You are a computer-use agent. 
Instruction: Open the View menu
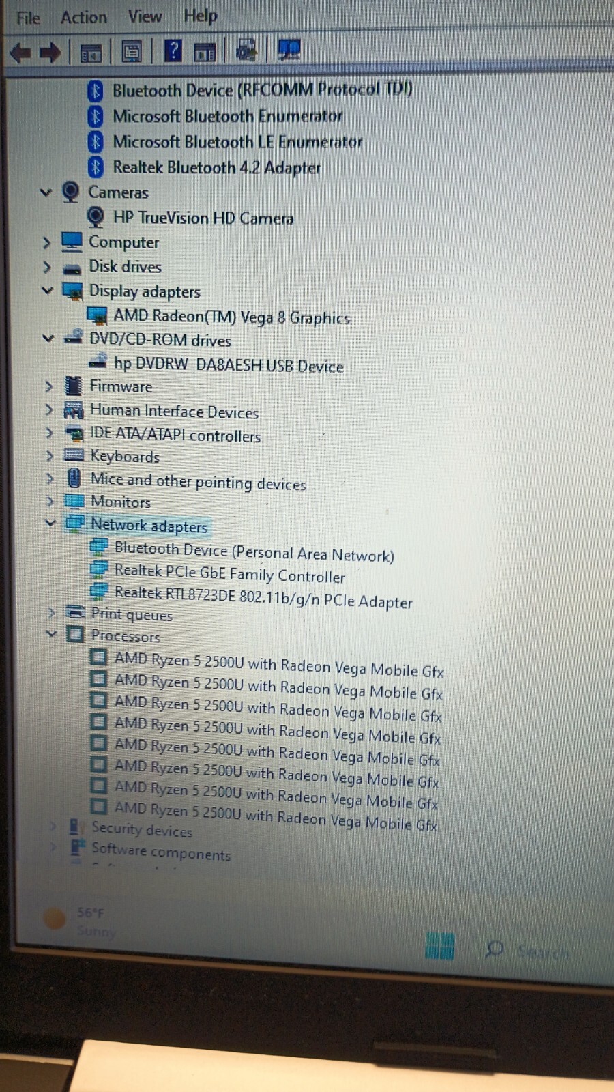[145, 16]
